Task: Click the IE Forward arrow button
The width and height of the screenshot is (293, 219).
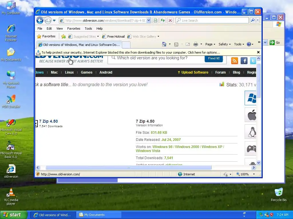Action: coord(48,20)
